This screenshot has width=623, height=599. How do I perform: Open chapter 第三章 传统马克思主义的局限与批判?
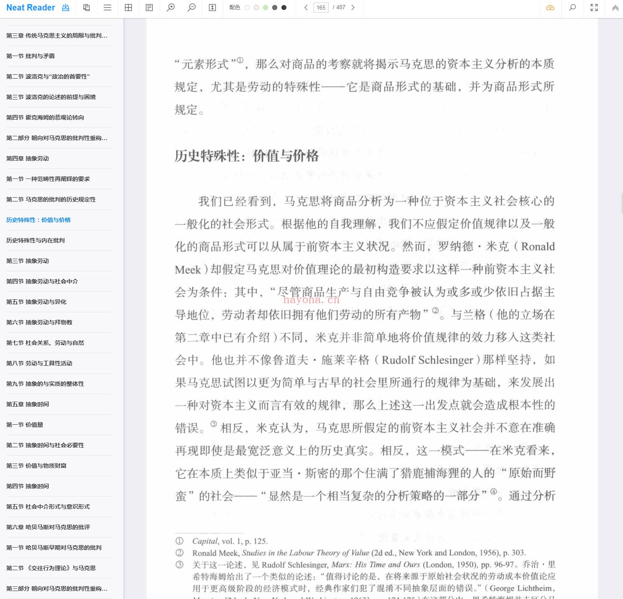click(57, 36)
